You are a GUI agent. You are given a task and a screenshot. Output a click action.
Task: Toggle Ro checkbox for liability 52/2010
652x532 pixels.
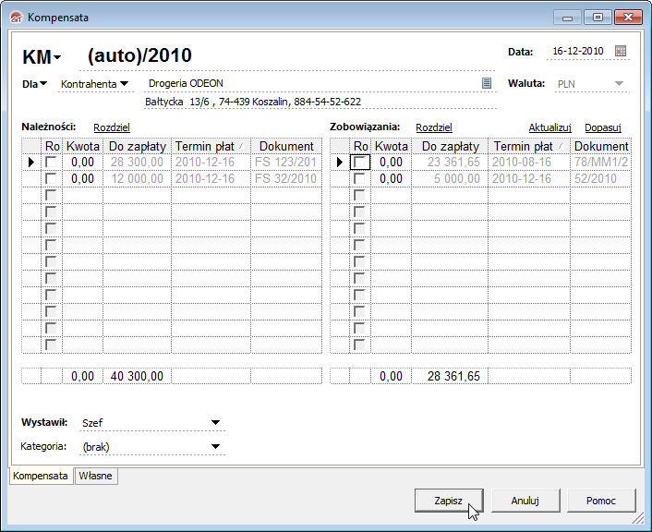tap(360, 178)
